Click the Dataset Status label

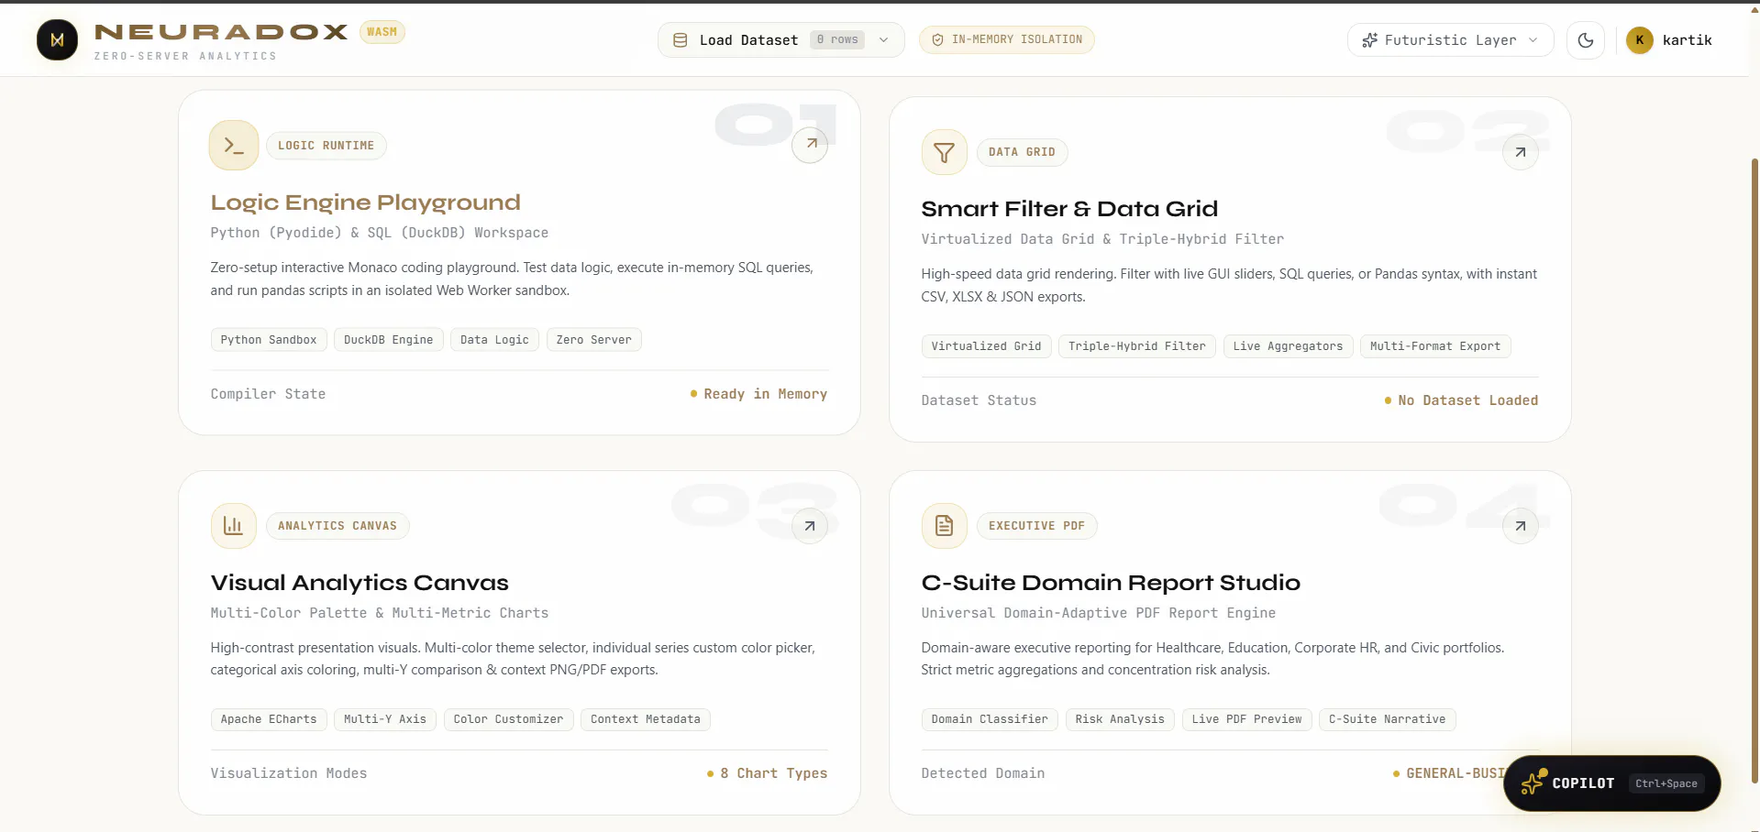pyautogui.click(x=979, y=400)
